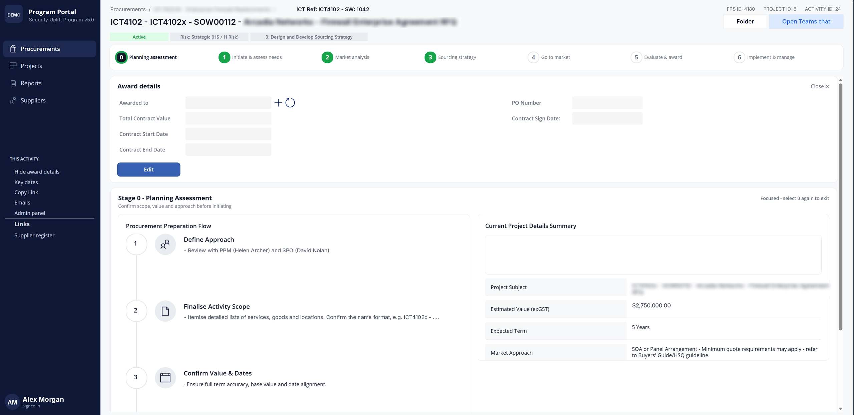The height and width of the screenshot is (415, 854).
Task: Click the Awarded to field
Action: pos(228,103)
